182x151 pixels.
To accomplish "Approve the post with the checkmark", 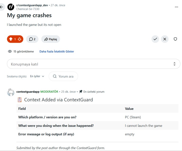I will 155,39.
